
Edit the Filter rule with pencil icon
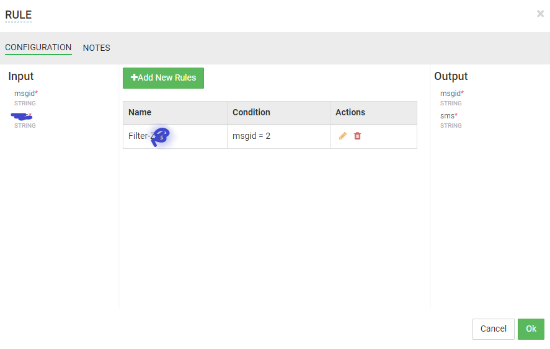click(x=342, y=136)
